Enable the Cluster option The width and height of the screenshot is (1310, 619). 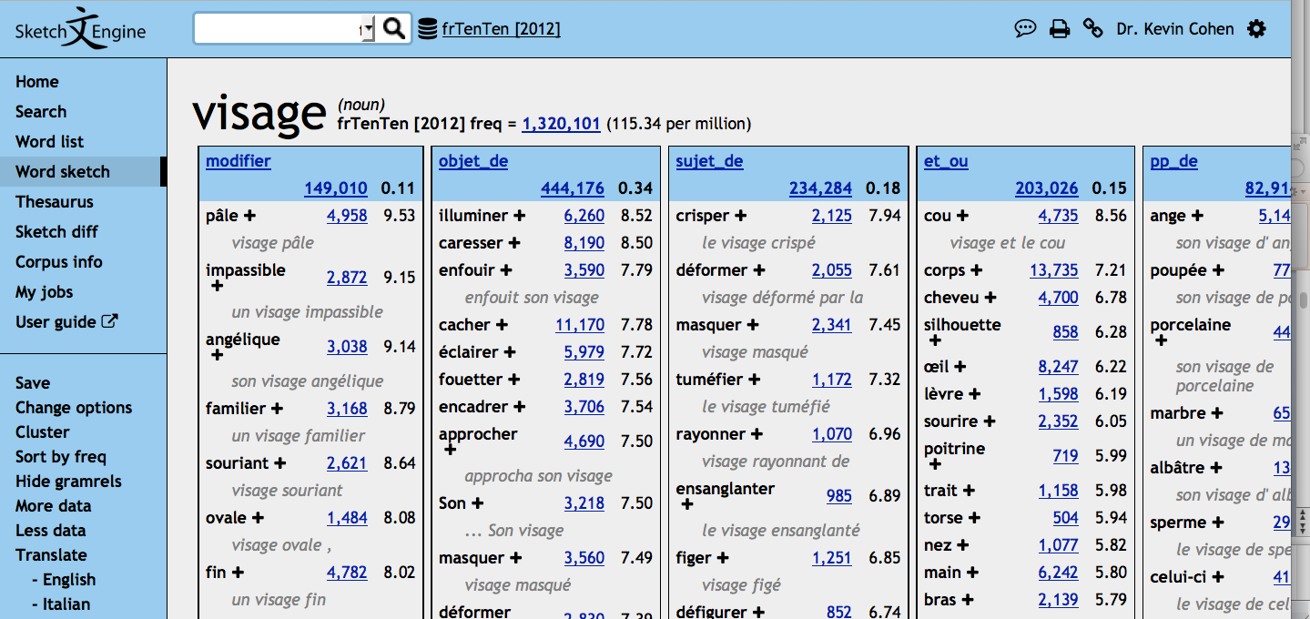pyautogui.click(x=43, y=432)
